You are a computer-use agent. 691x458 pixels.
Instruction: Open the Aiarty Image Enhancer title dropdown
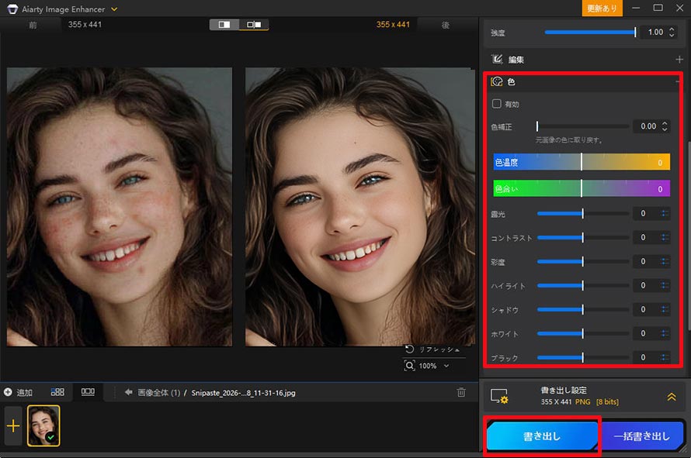[114, 9]
